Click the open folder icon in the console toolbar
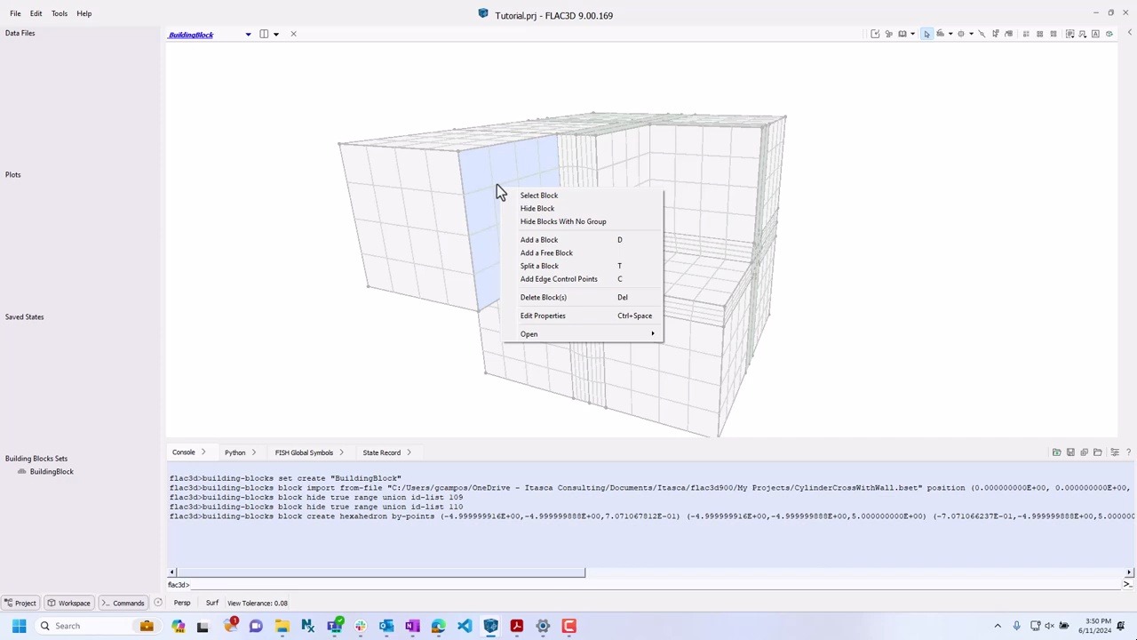This screenshot has width=1137, height=640. tap(1097, 452)
